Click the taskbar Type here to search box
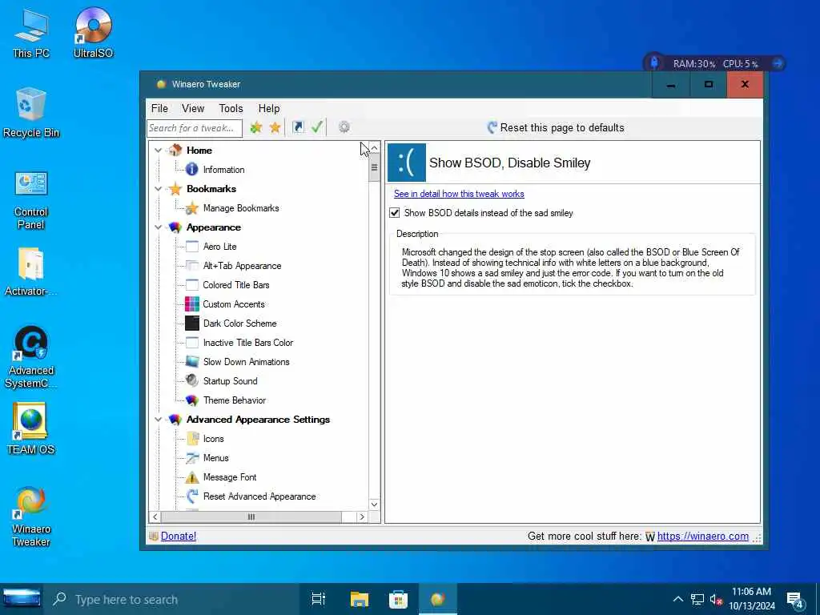 171,599
